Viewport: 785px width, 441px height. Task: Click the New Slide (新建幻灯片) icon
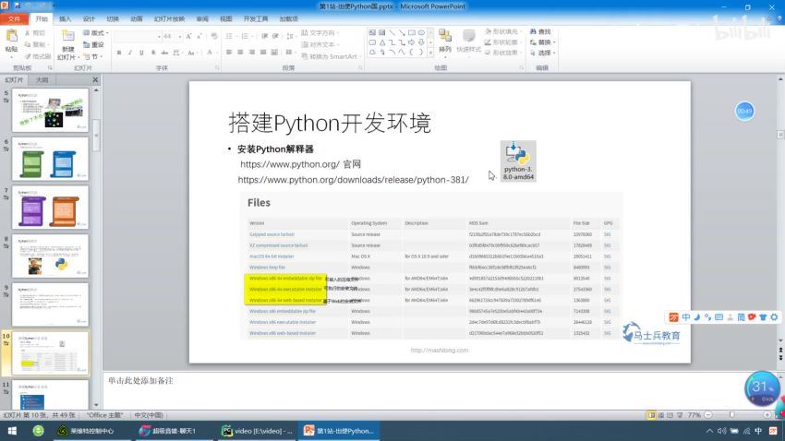click(x=67, y=37)
